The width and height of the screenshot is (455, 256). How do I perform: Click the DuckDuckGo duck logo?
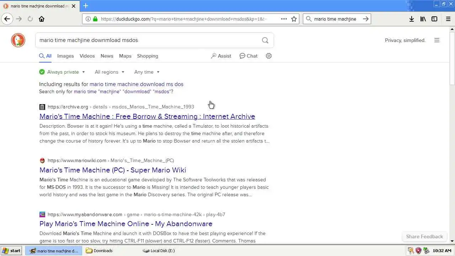tap(18, 40)
